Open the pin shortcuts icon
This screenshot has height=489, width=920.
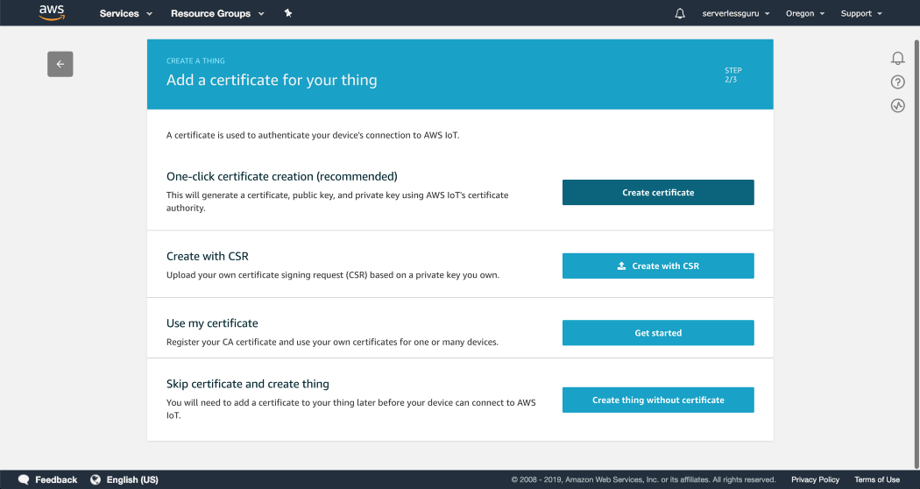click(x=288, y=13)
